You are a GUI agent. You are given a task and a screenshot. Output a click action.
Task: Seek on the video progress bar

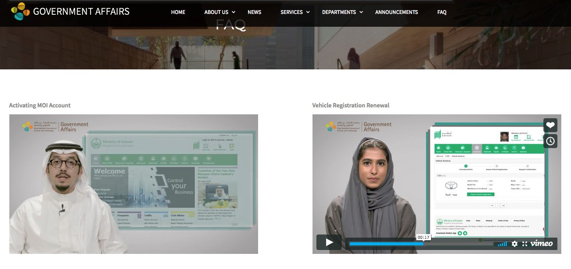coord(421,244)
